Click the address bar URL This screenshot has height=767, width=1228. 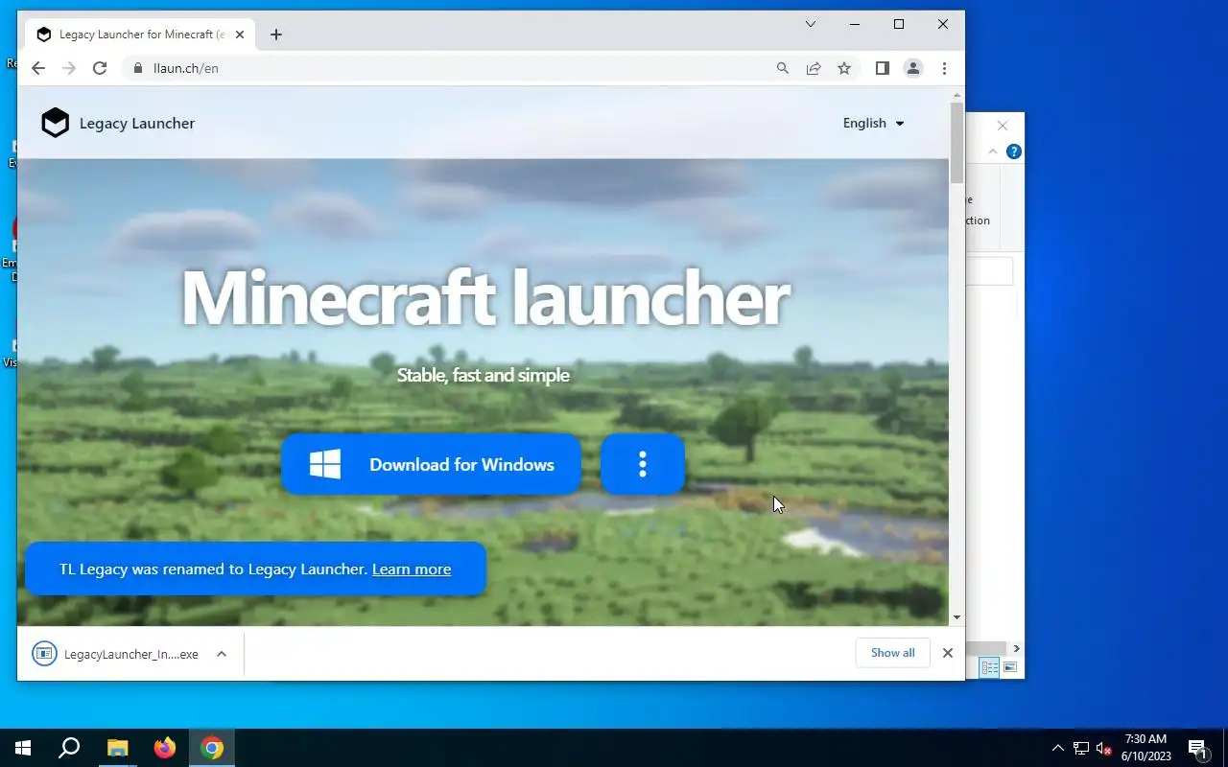point(186,68)
